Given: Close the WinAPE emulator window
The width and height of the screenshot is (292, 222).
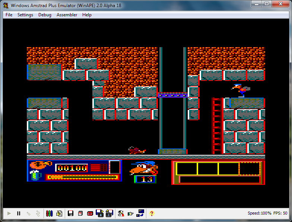Looking at the screenshot, I should pos(281,4).
